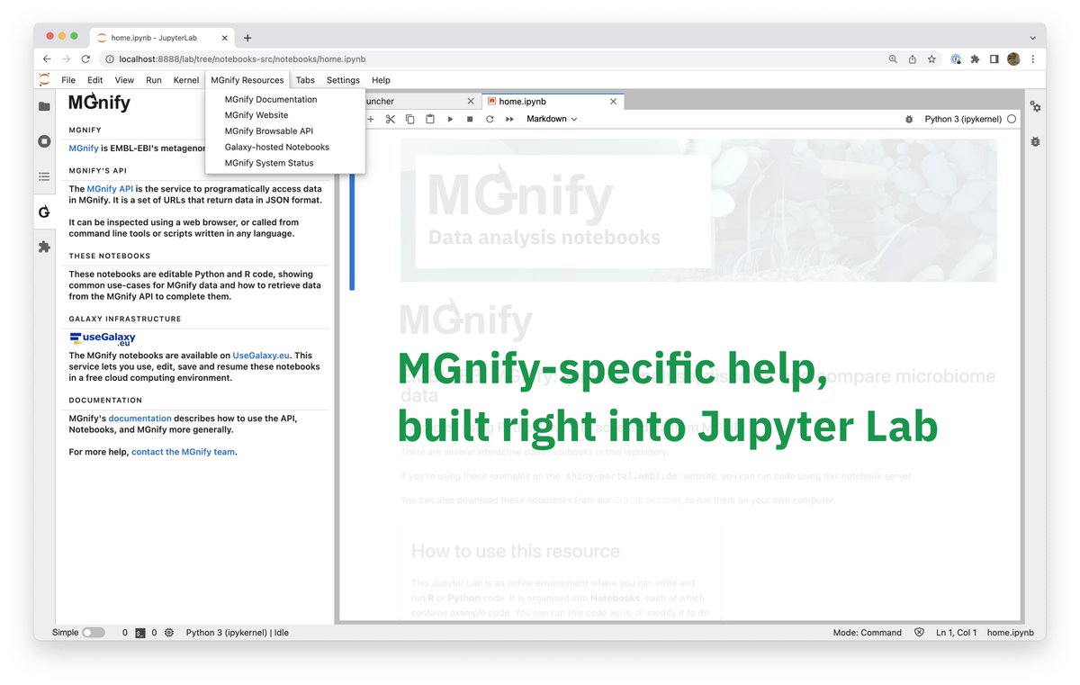
Task: Paste cell from clipboard
Action: [x=430, y=119]
